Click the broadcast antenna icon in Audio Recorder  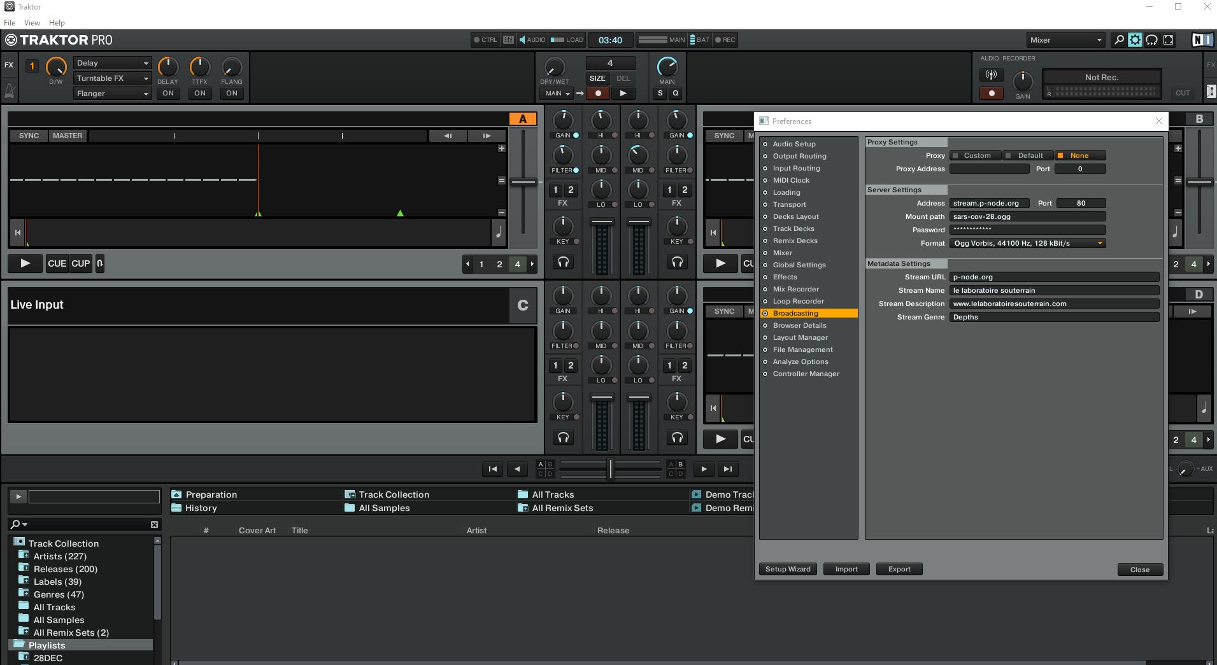coord(991,75)
